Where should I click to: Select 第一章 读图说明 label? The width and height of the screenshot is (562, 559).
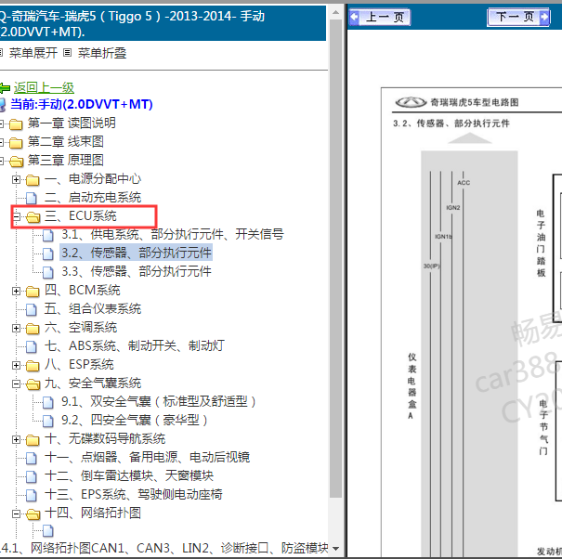[72, 123]
